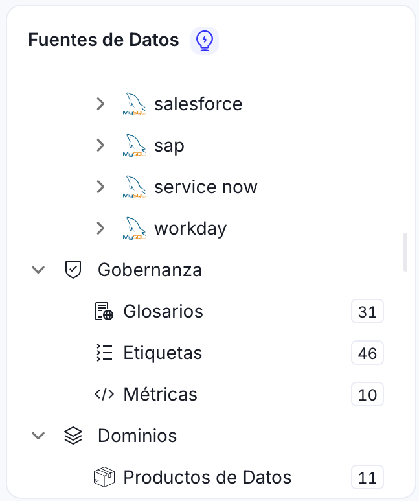Click the MySQL icon for service now
The width and height of the screenshot is (419, 501).
[x=135, y=187]
